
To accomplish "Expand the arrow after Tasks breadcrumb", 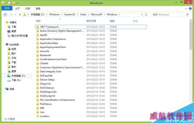I will point(89,14).
